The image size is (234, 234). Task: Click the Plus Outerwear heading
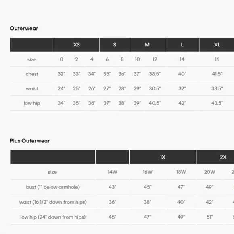click(30, 141)
